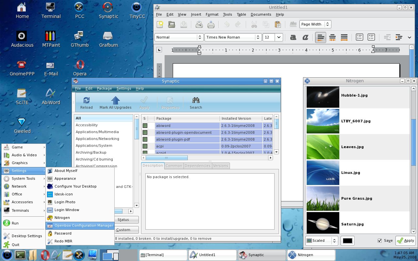Click the Print icon in AbiWord
The width and height of the screenshot is (418, 261).
coord(211,24)
